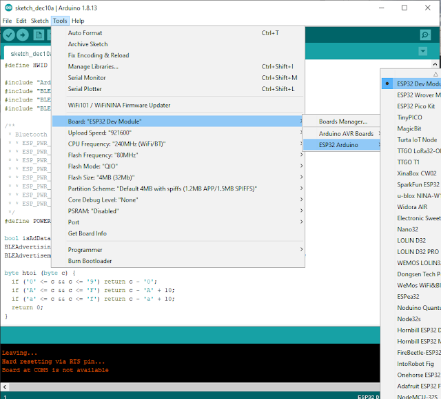
Task: Choose the Widora AIR board
Action: click(x=411, y=207)
